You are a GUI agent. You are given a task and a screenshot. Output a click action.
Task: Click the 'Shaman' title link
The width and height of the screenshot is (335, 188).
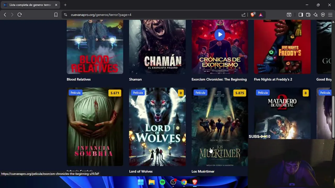(x=135, y=79)
